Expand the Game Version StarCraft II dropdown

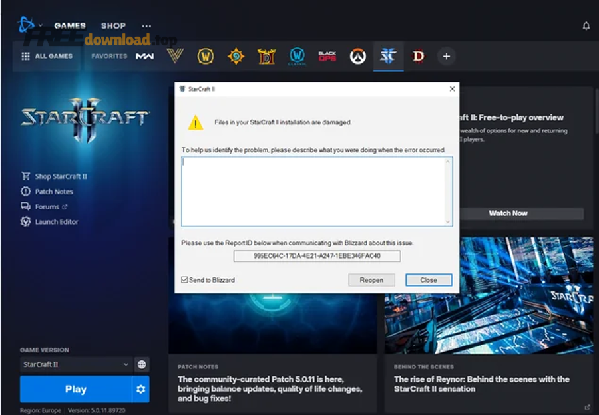(76, 364)
